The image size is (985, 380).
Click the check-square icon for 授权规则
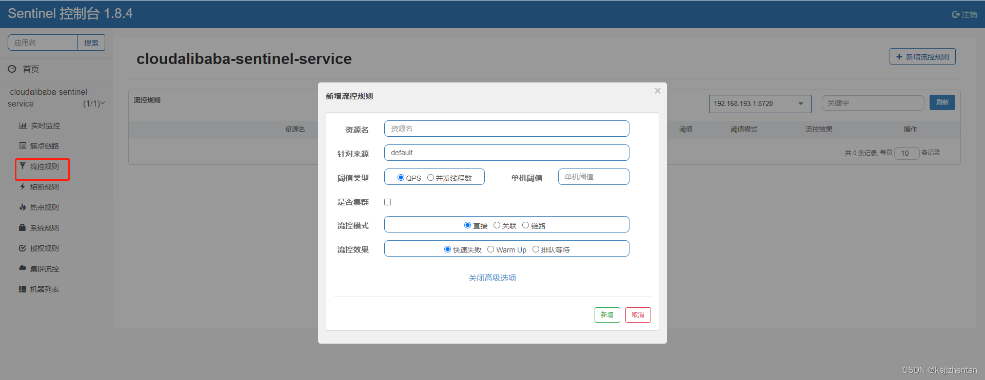[x=23, y=248]
